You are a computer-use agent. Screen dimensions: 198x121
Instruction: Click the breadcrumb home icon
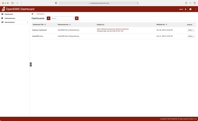(32, 14)
